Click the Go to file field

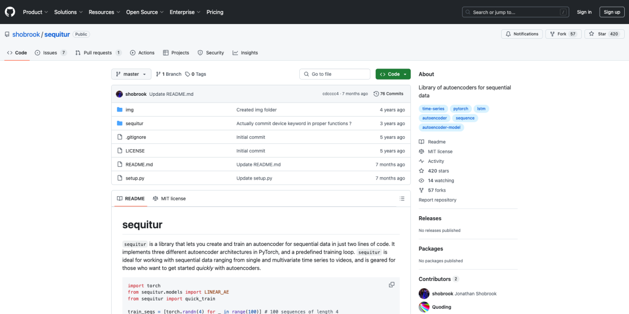point(334,74)
